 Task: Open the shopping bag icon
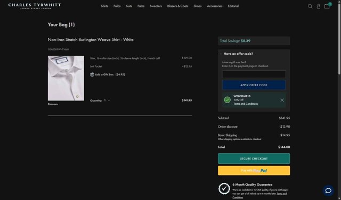click(x=327, y=6)
